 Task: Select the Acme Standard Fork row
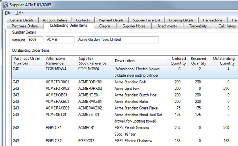click(125, 82)
